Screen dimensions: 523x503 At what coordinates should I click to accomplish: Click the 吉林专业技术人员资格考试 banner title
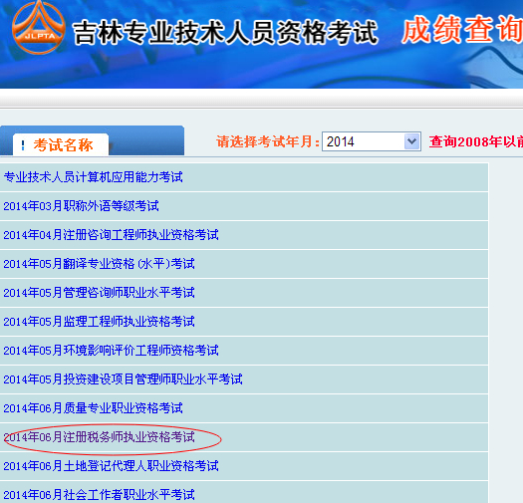pos(225,32)
